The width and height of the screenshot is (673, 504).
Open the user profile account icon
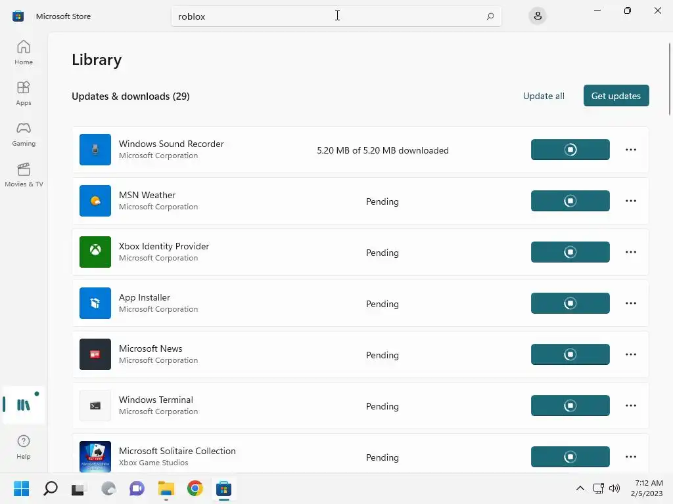coord(538,16)
